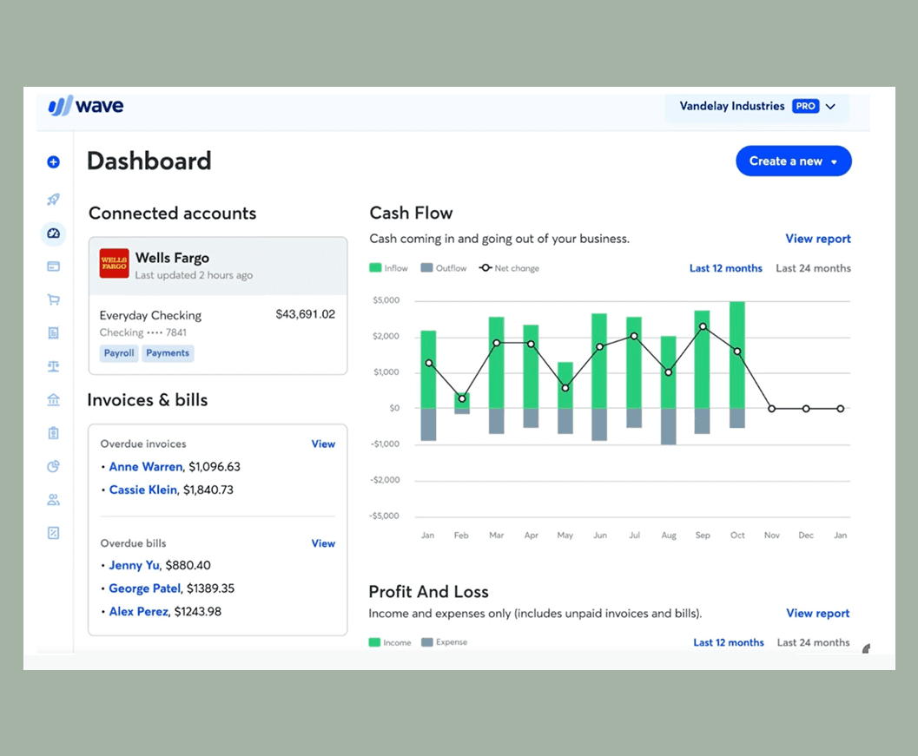Screen dimensions: 918x756
Task: Open the Vandelay Industries company dropdown
Action: (x=756, y=106)
